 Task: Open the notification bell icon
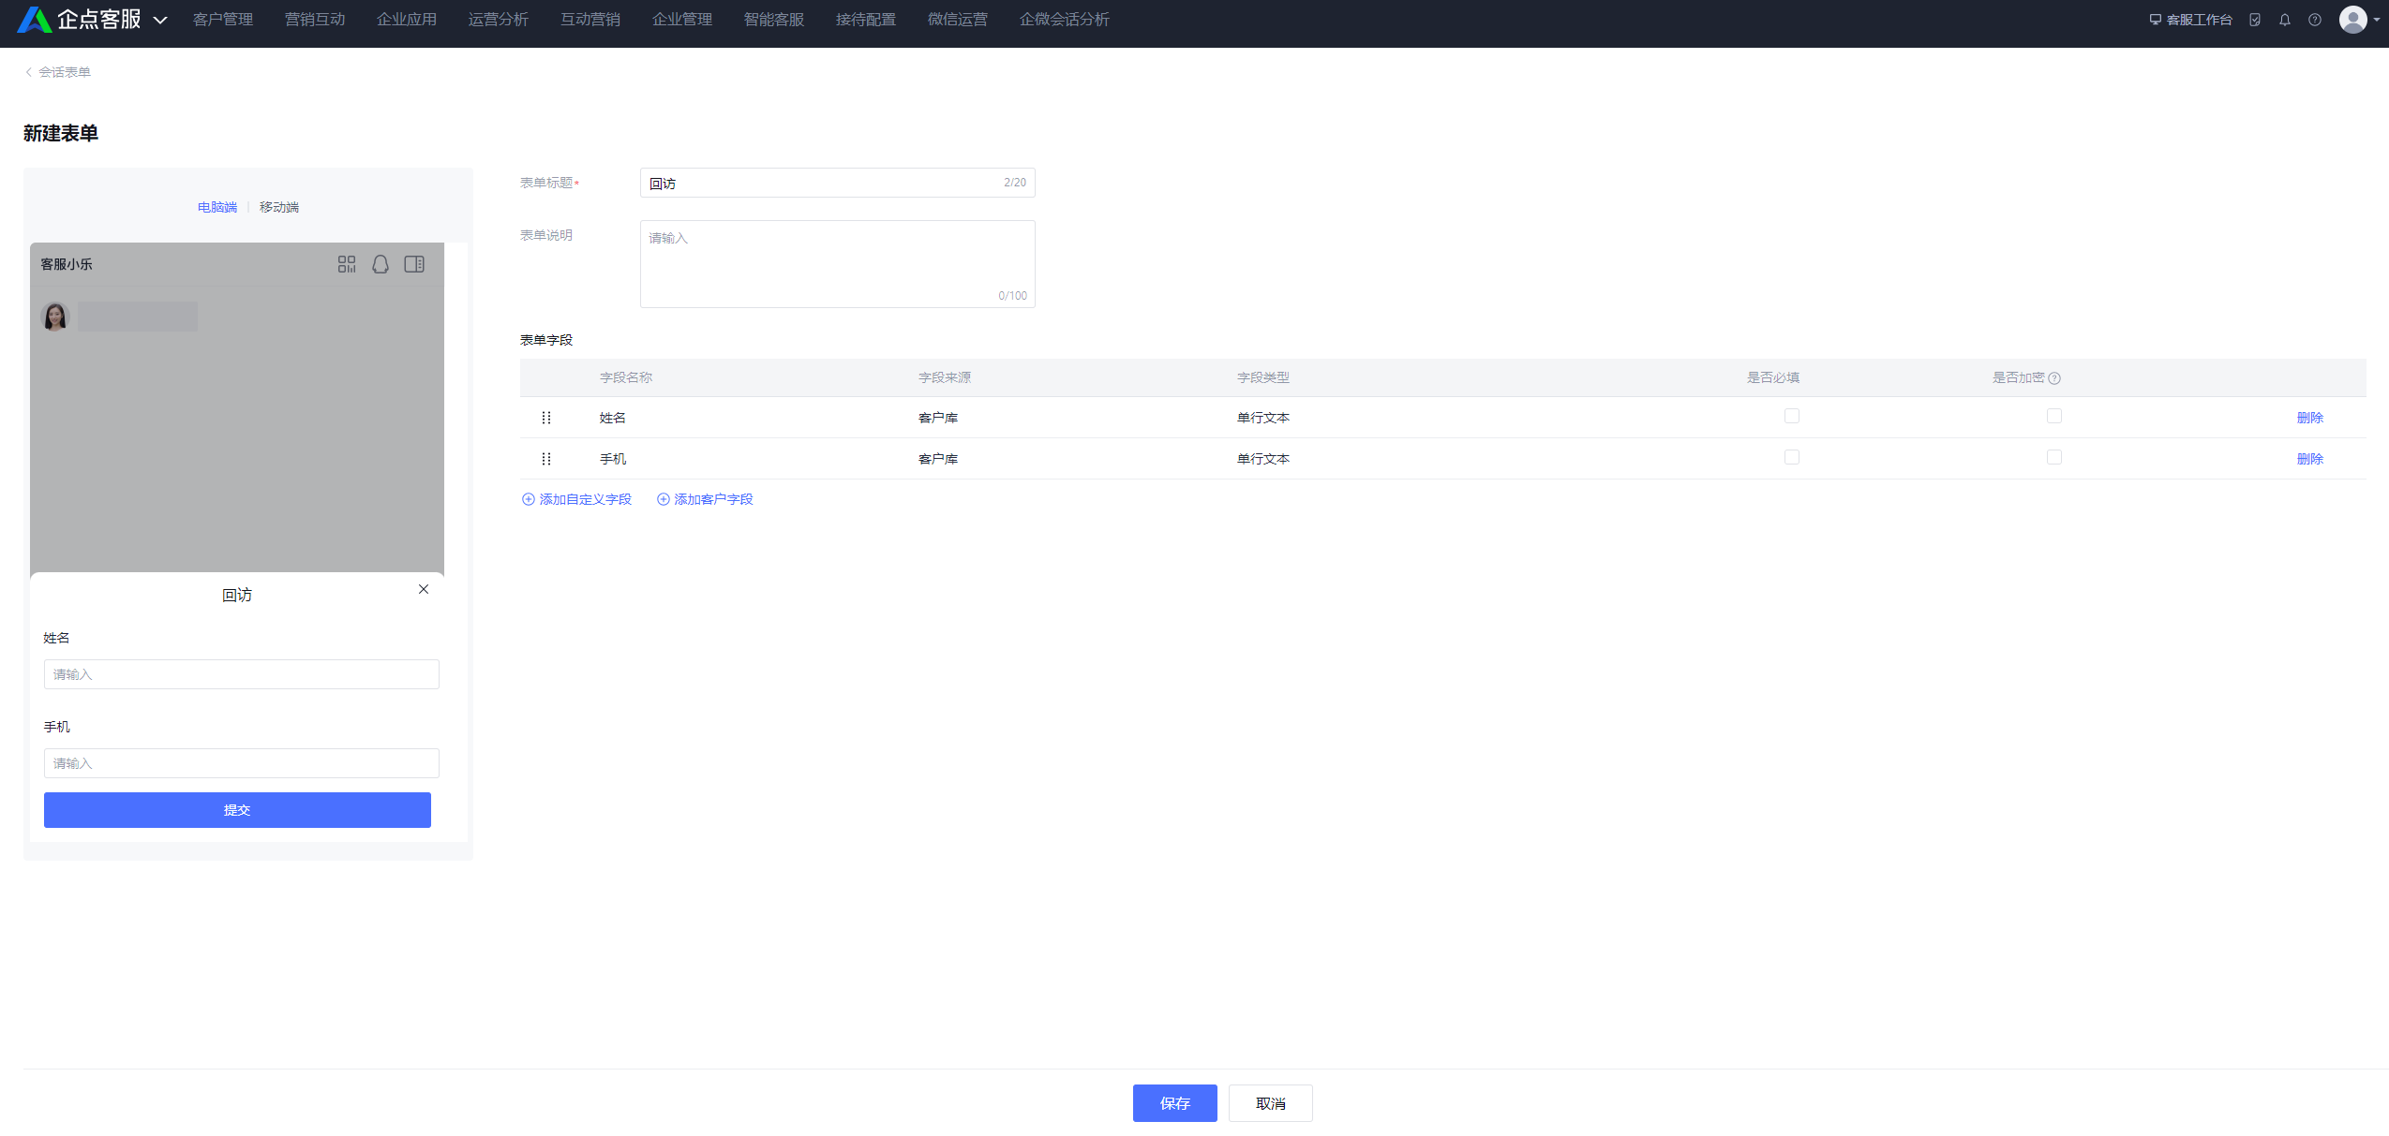click(2285, 20)
